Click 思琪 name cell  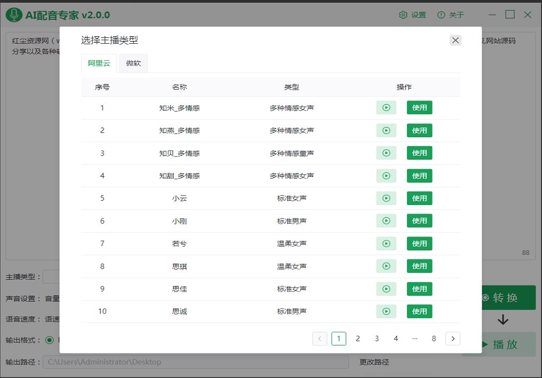pyautogui.click(x=179, y=266)
